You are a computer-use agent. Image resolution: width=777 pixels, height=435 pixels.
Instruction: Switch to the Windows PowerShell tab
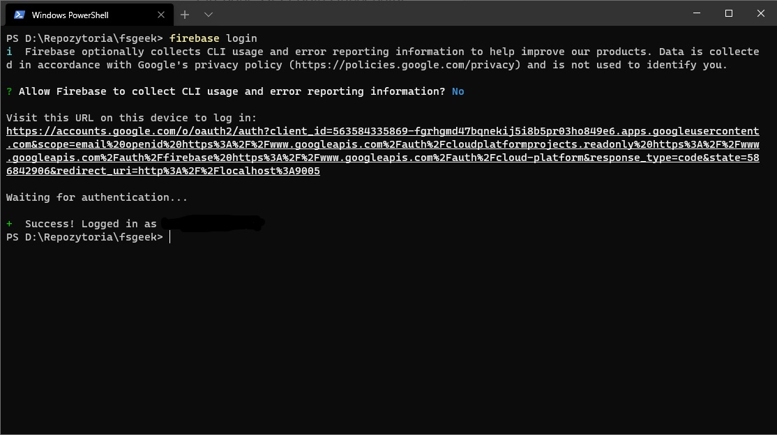(84, 15)
